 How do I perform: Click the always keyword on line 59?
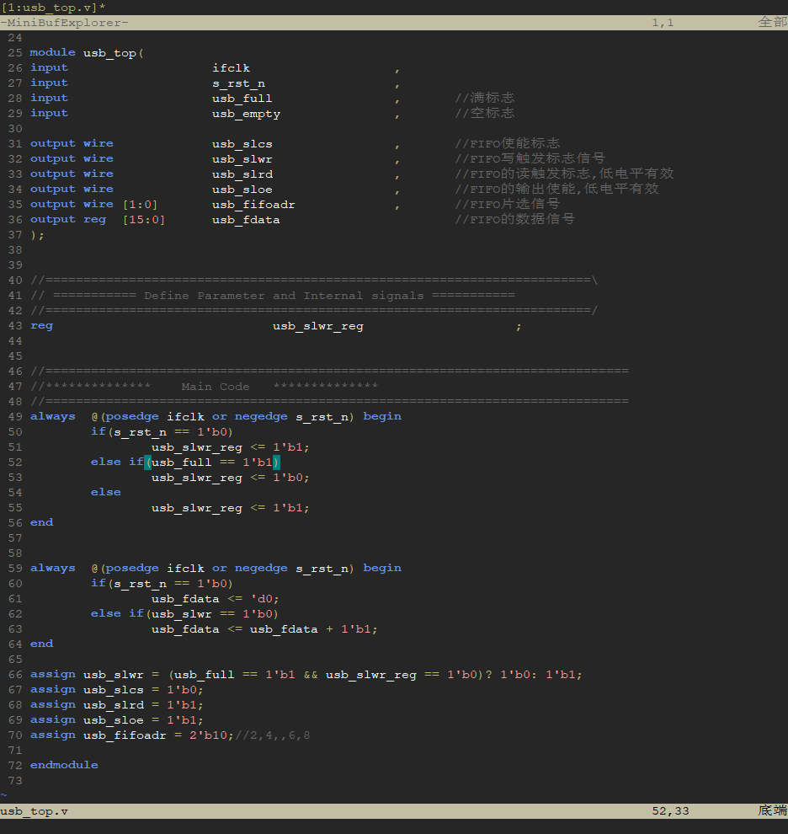coord(53,568)
